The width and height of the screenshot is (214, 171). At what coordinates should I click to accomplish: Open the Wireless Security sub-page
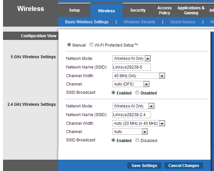pos(139,22)
